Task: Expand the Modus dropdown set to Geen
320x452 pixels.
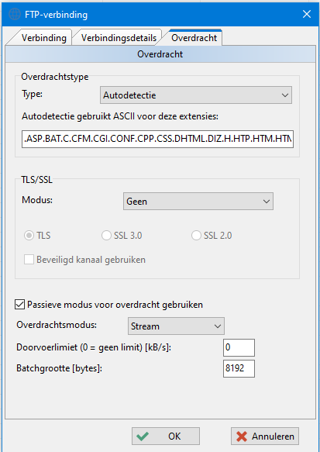Action: pos(198,202)
